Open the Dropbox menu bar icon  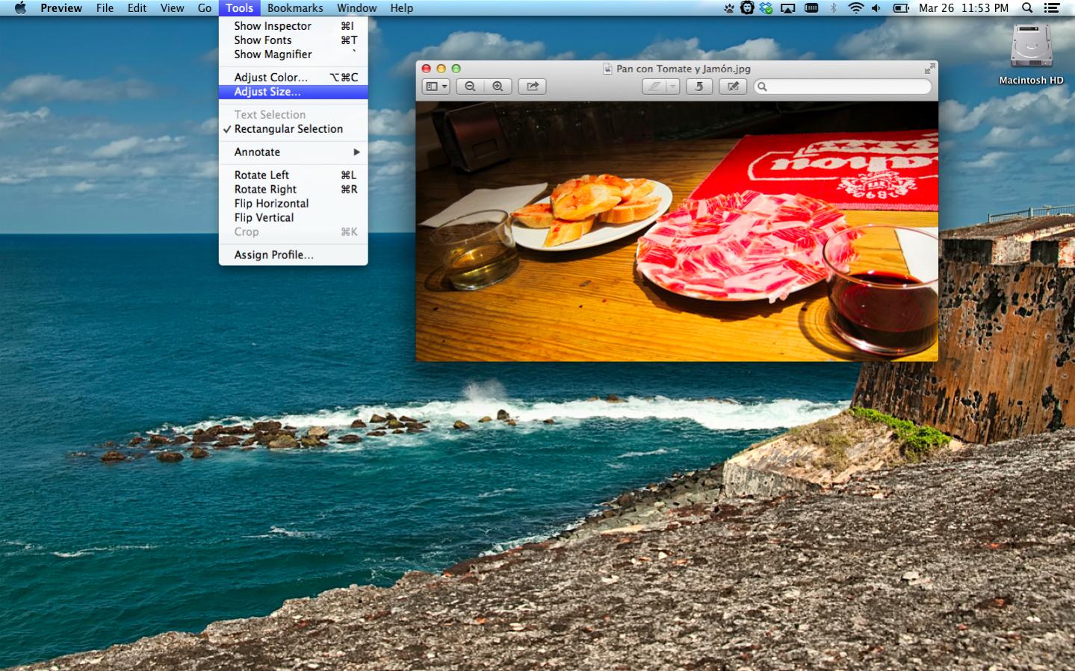(x=766, y=8)
